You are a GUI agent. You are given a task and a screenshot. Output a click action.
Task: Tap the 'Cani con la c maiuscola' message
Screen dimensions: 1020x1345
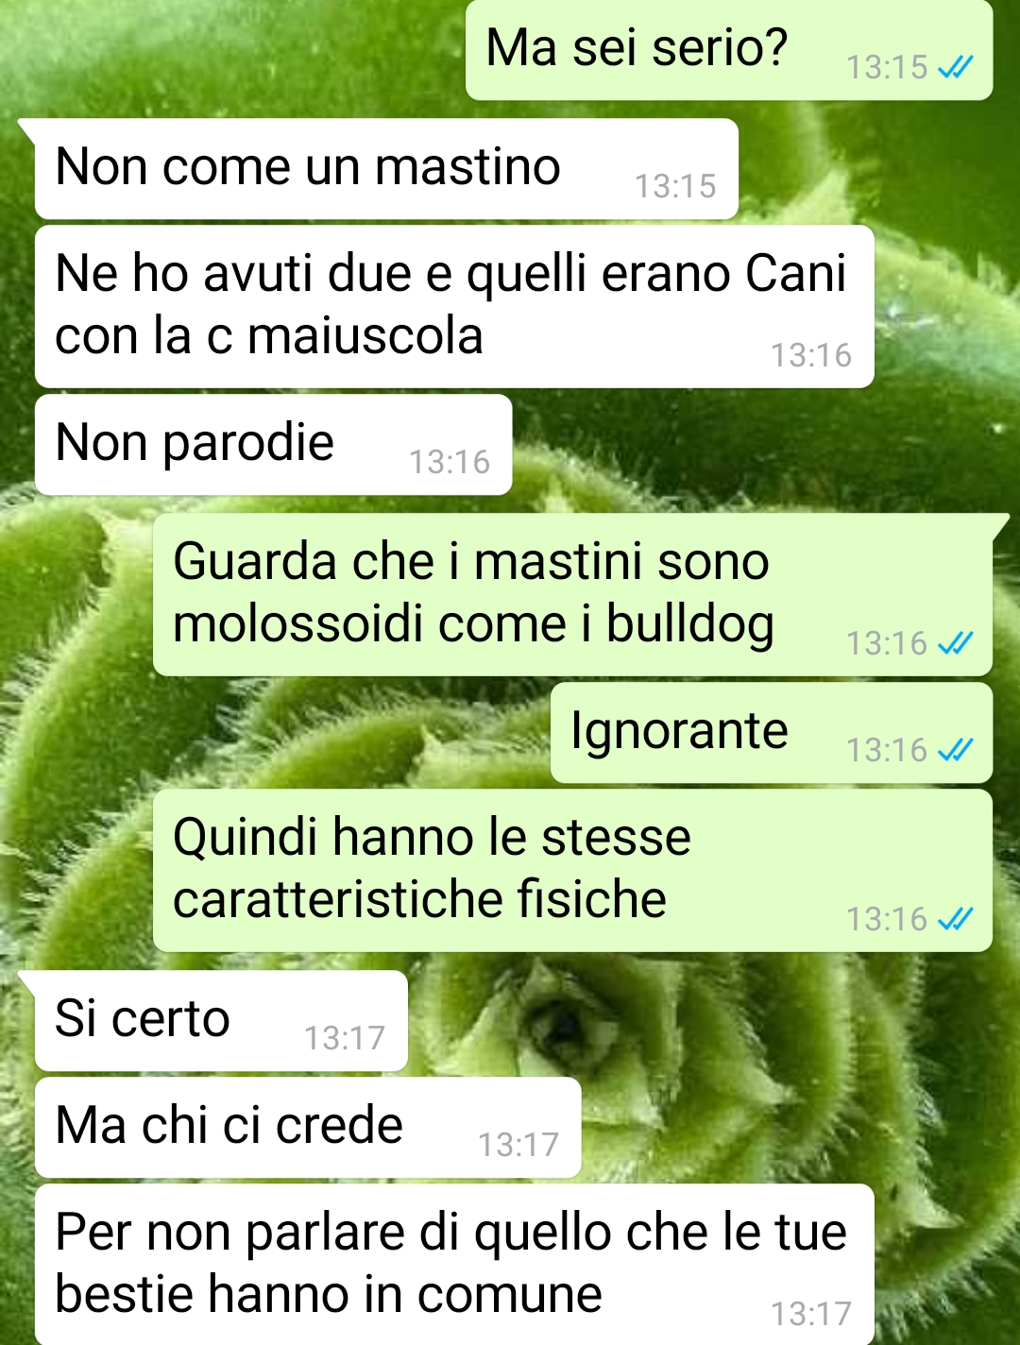click(454, 306)
